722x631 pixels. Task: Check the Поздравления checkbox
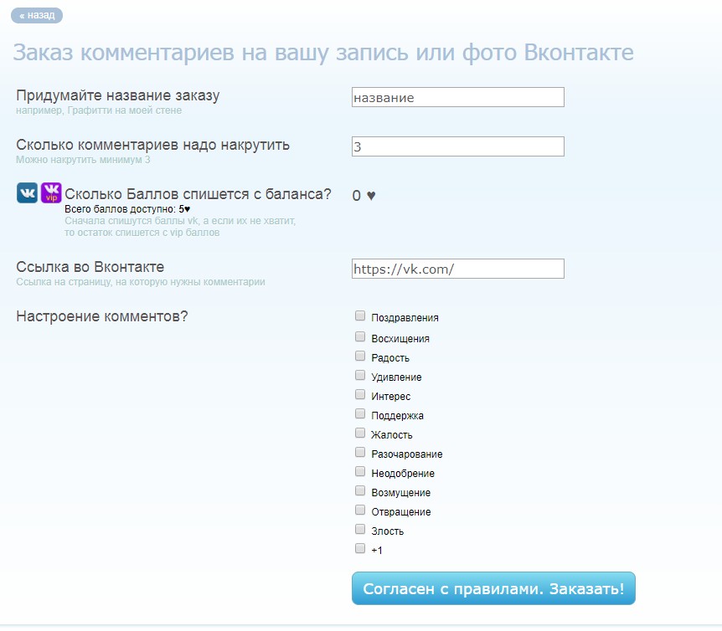[360, 316]
